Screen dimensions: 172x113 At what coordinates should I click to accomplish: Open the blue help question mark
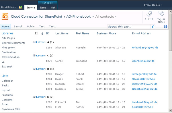point(165,26)
